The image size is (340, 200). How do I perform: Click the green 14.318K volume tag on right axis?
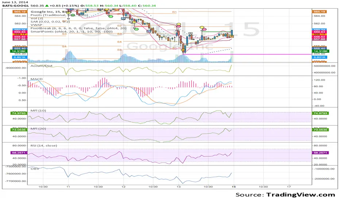point(321,51)
